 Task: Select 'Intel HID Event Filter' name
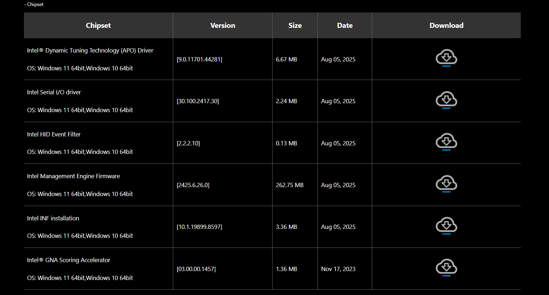(54, 134)
